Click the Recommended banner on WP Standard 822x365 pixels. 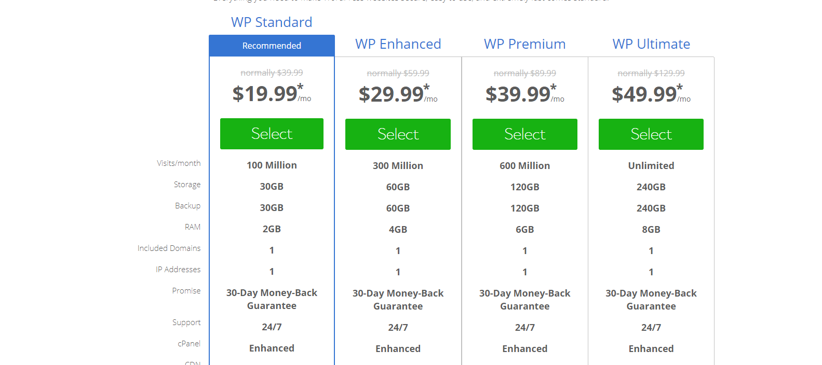point(272,46)
